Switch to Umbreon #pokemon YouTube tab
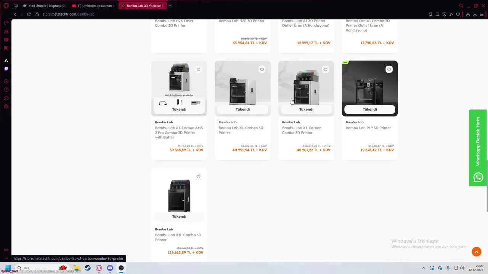Viewport: 488px width, 274px height. pyautogui.click(x=93, y=6)
